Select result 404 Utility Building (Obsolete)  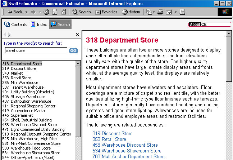(28, 92)
